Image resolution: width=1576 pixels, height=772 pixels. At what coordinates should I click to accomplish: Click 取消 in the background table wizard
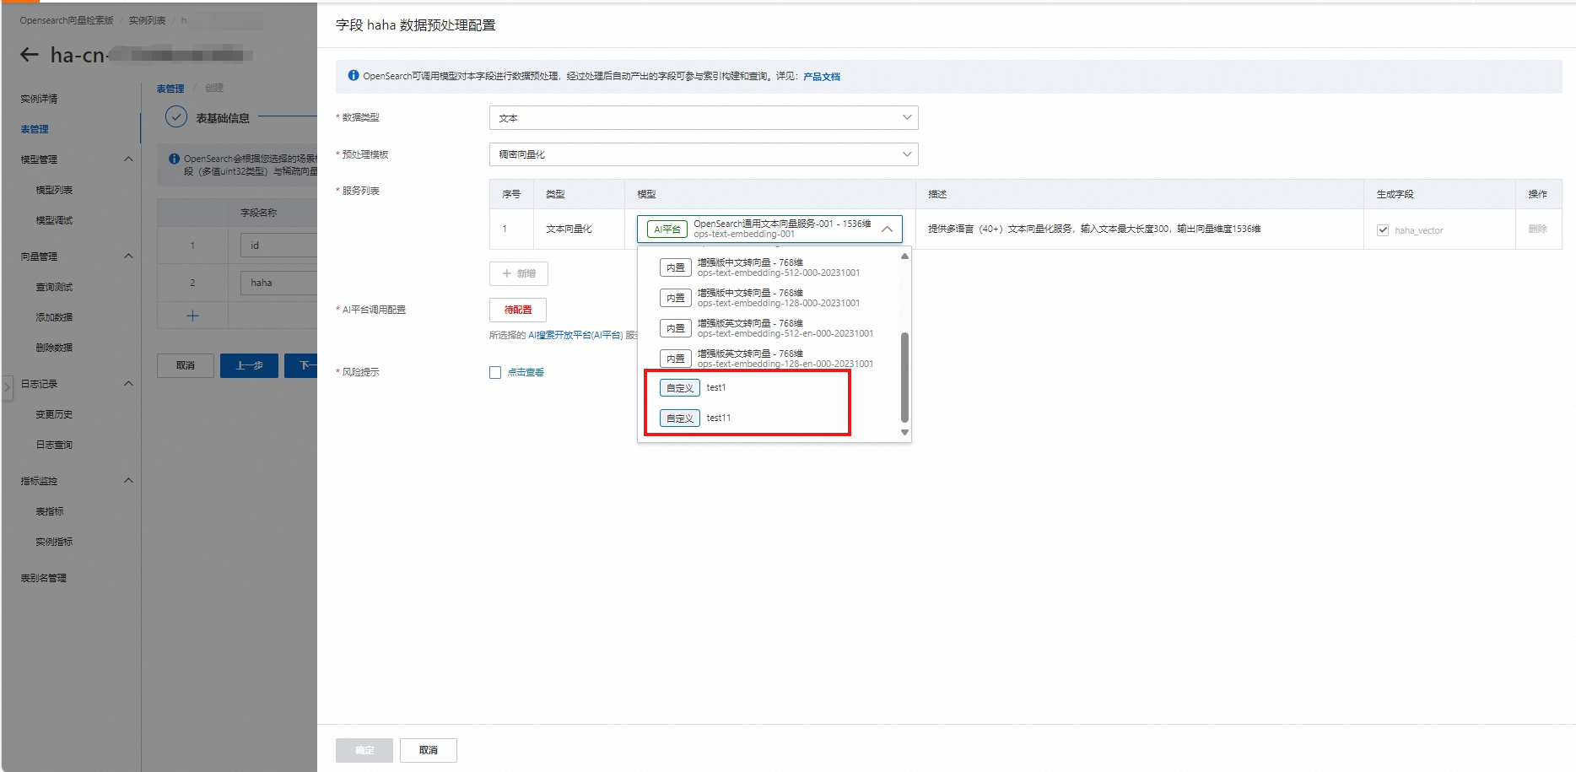tap(186, 365)
